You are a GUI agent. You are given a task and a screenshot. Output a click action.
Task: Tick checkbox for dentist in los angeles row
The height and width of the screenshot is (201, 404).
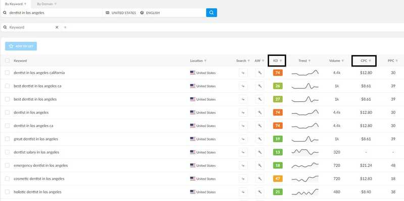[x=7, y=112]
